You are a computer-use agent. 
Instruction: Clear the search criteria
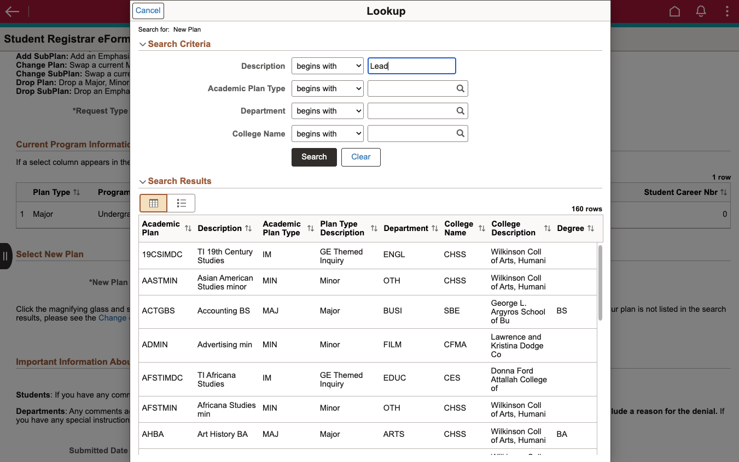click(x=361, y=157)
